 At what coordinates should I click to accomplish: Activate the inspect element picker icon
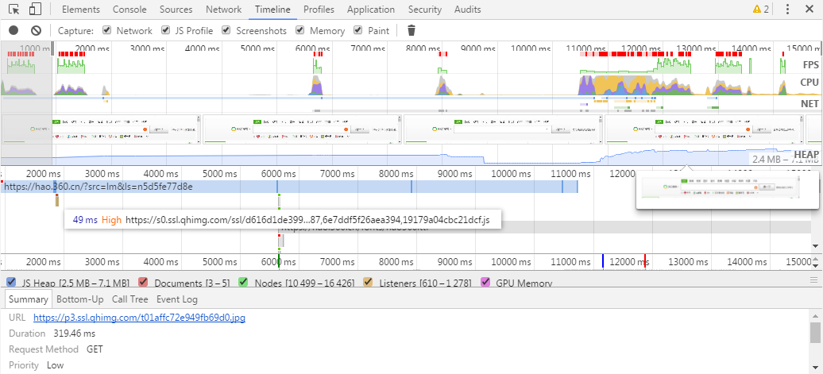pos(14,10)
